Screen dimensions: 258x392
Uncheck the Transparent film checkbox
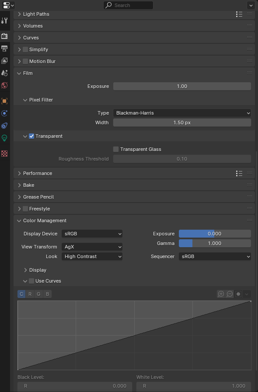click(x=31, y=136)
